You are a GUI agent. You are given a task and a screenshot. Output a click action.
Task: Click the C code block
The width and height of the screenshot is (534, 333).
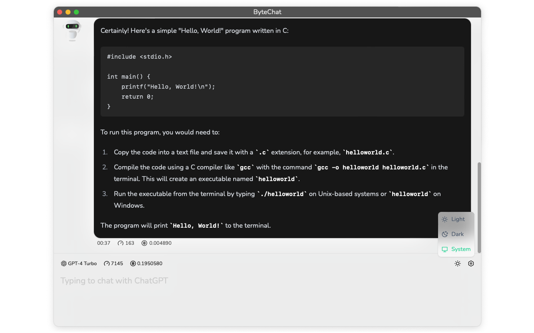point(282,82)
